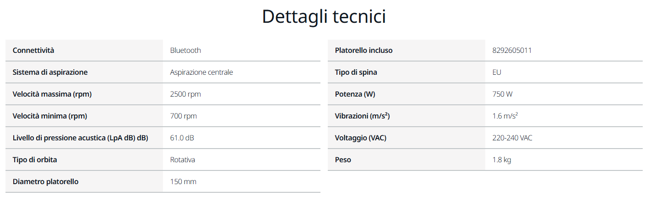Click the 8292605011 part number
Screen dimensions: 656x211
512,50
